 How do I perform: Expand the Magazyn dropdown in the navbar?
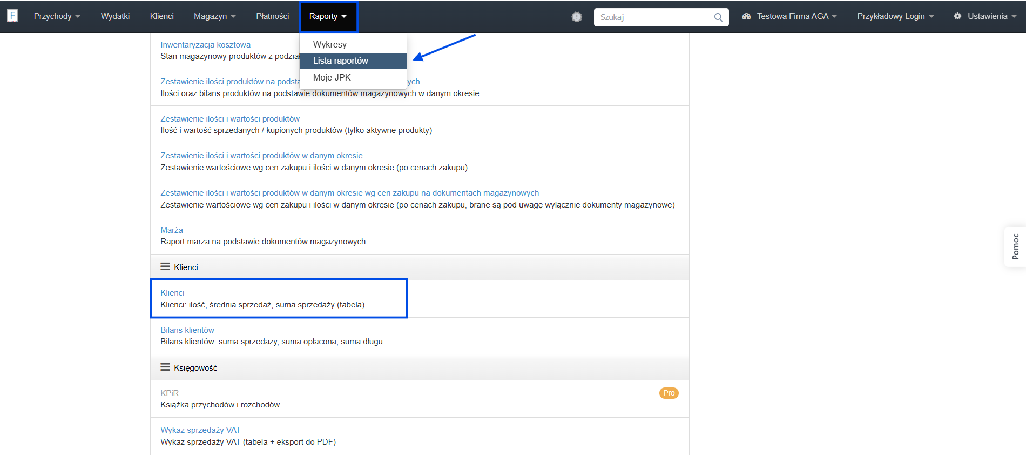[214, 16]
